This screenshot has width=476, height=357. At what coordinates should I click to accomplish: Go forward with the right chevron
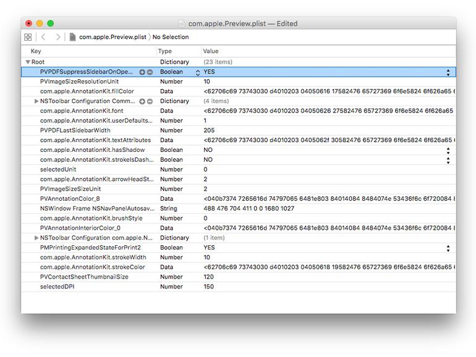[x=58, y=37]
